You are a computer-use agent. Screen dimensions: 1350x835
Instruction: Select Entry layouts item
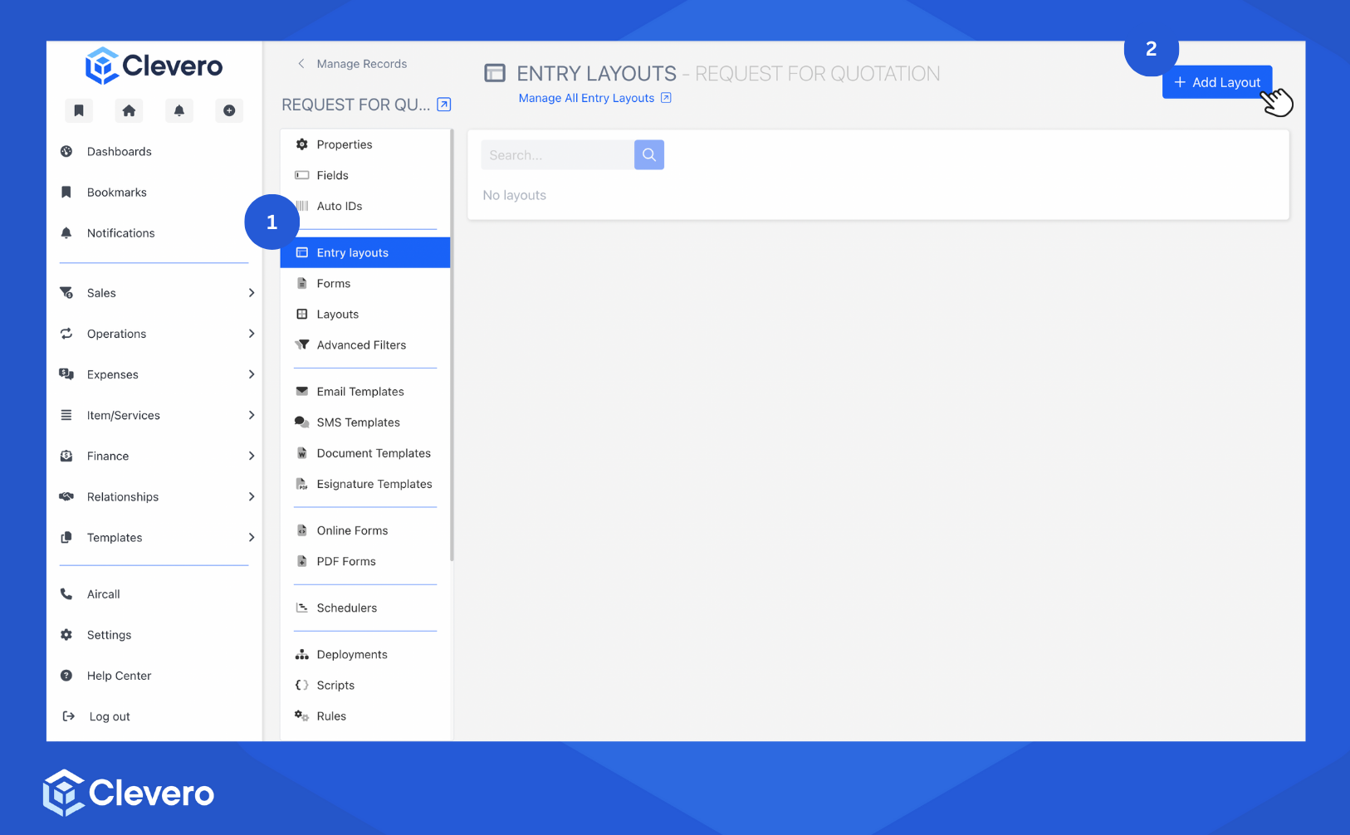click(x=365, y=252)
